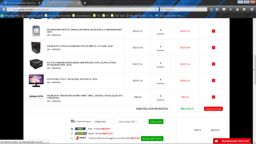Go to the Firefox home page icon
Viewport: 256px width, 144px height.
[237, 9]
